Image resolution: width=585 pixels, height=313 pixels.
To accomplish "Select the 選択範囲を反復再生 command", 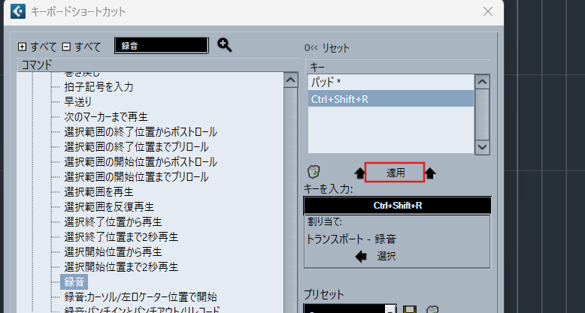I will tap(109, 206).
